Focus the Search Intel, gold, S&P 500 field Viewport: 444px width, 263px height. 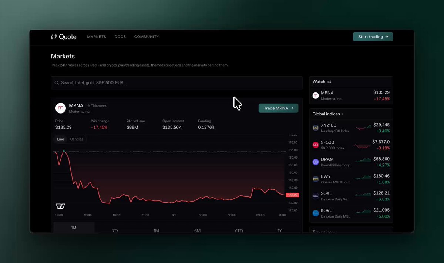[x=177, y=83]
